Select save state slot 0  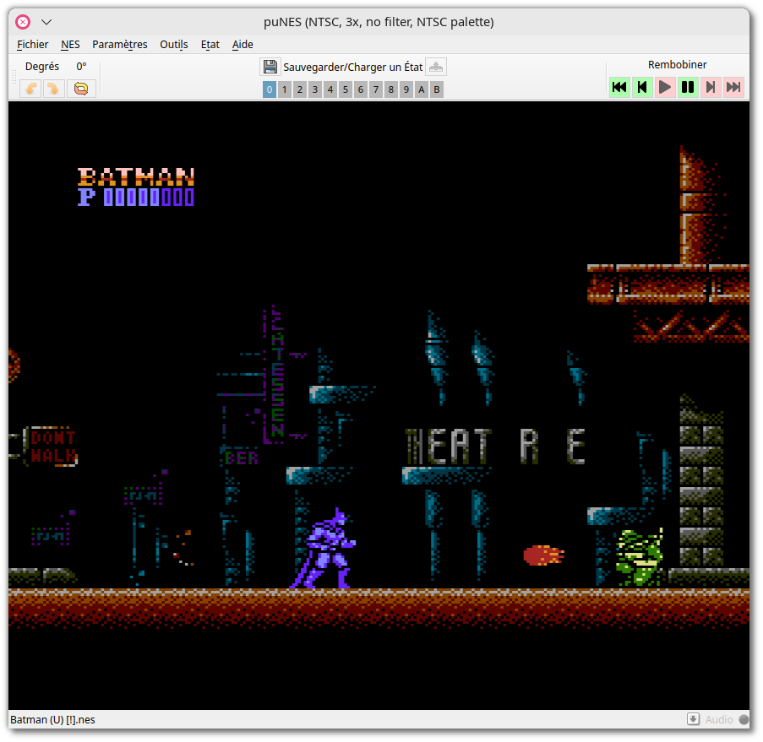(x=270, y=89)
